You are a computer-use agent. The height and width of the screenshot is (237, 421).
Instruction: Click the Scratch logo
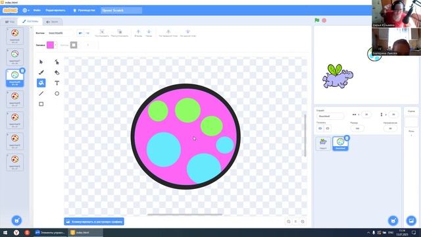click(x=11, y=11)
